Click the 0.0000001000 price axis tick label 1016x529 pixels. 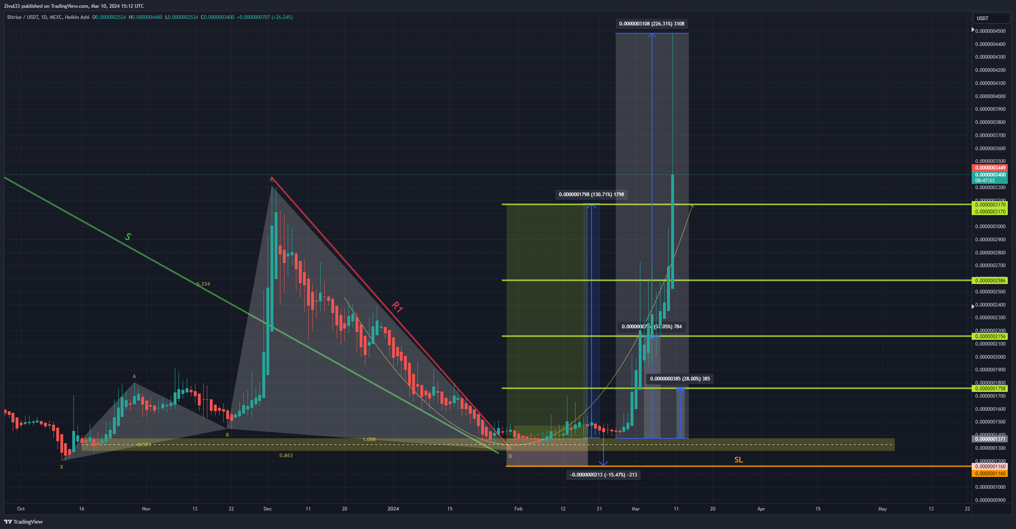(990, 487)
